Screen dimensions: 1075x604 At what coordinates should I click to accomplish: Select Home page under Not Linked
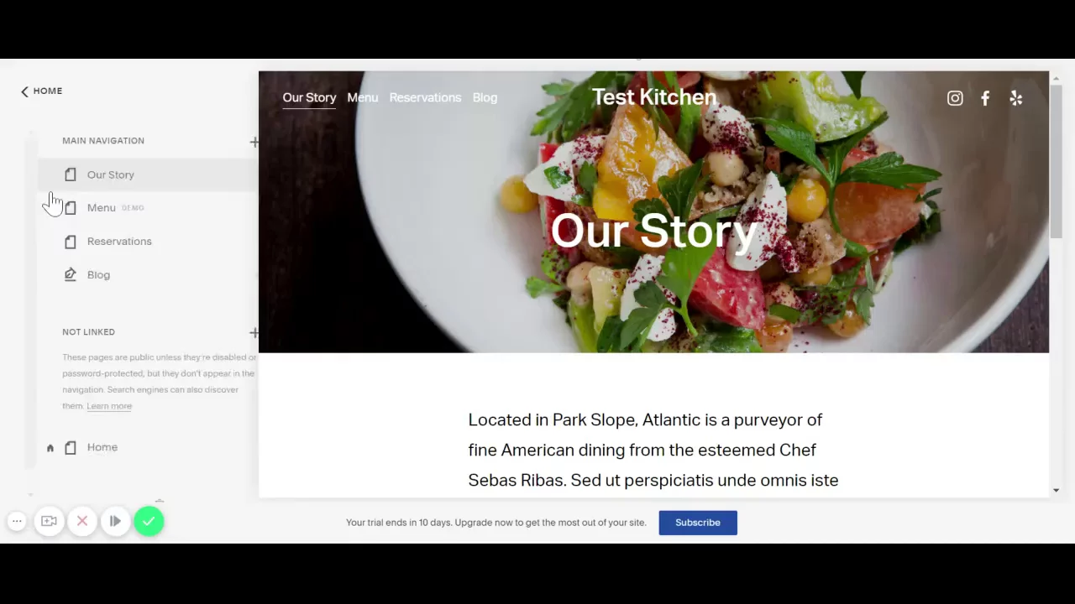pos(102,447)
